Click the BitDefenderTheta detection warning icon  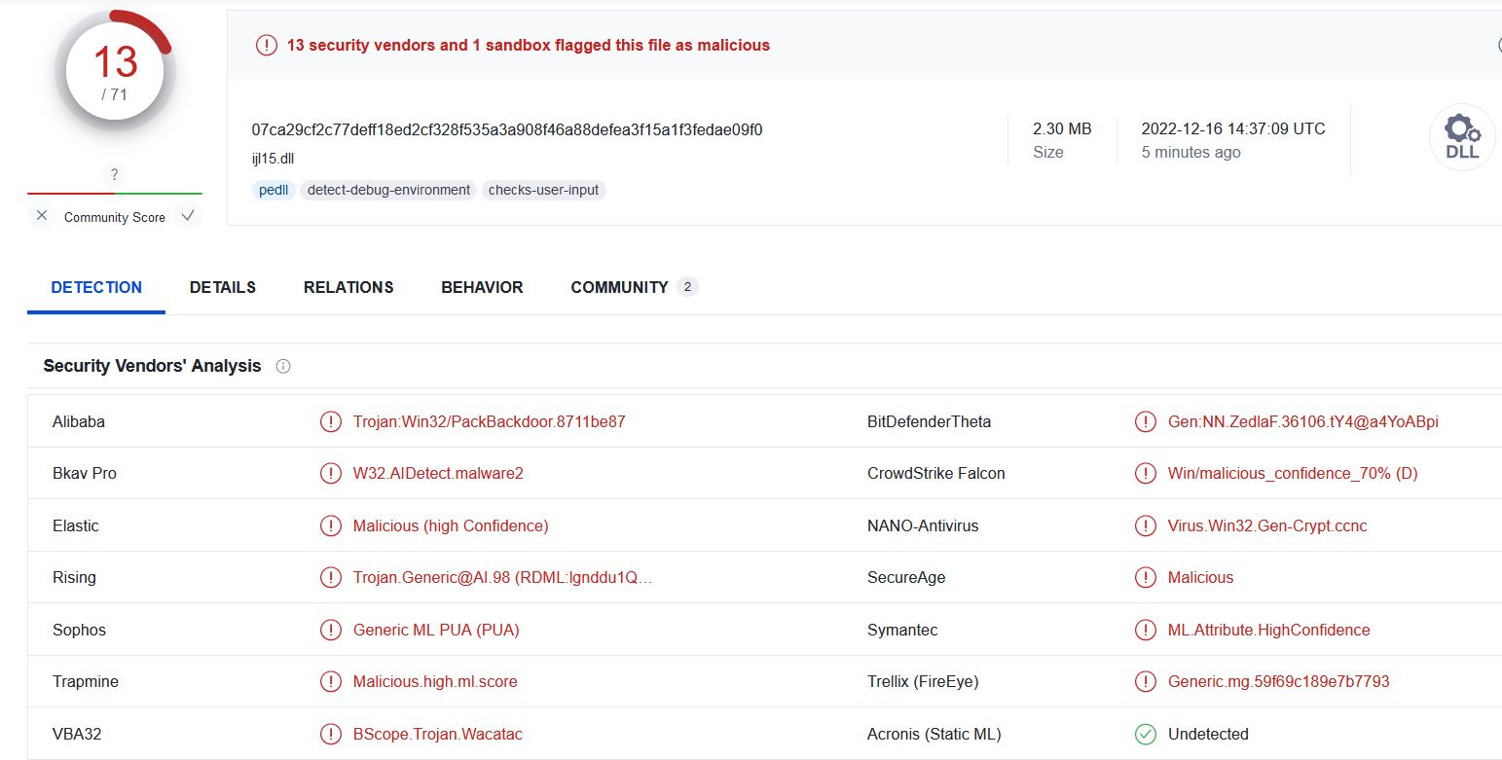(x=1146, y=421)
